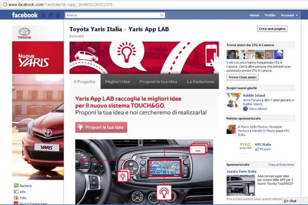Open notifications globe icon in top bar
Screen dimensions: 308x205
click(57, 15)
